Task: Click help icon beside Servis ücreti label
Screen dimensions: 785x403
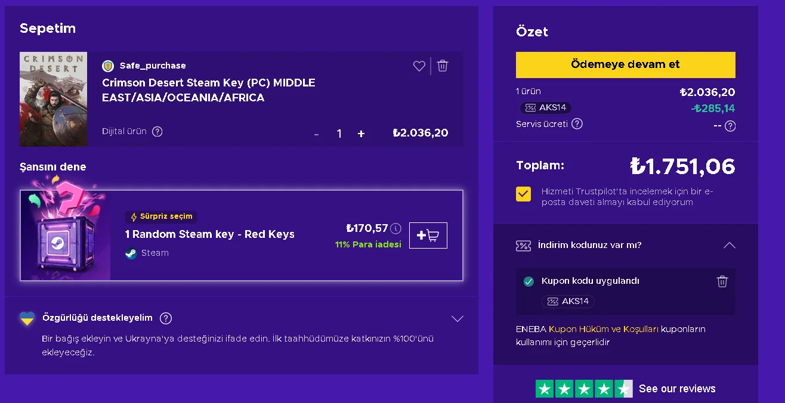Action: click(x=577, y=124)
